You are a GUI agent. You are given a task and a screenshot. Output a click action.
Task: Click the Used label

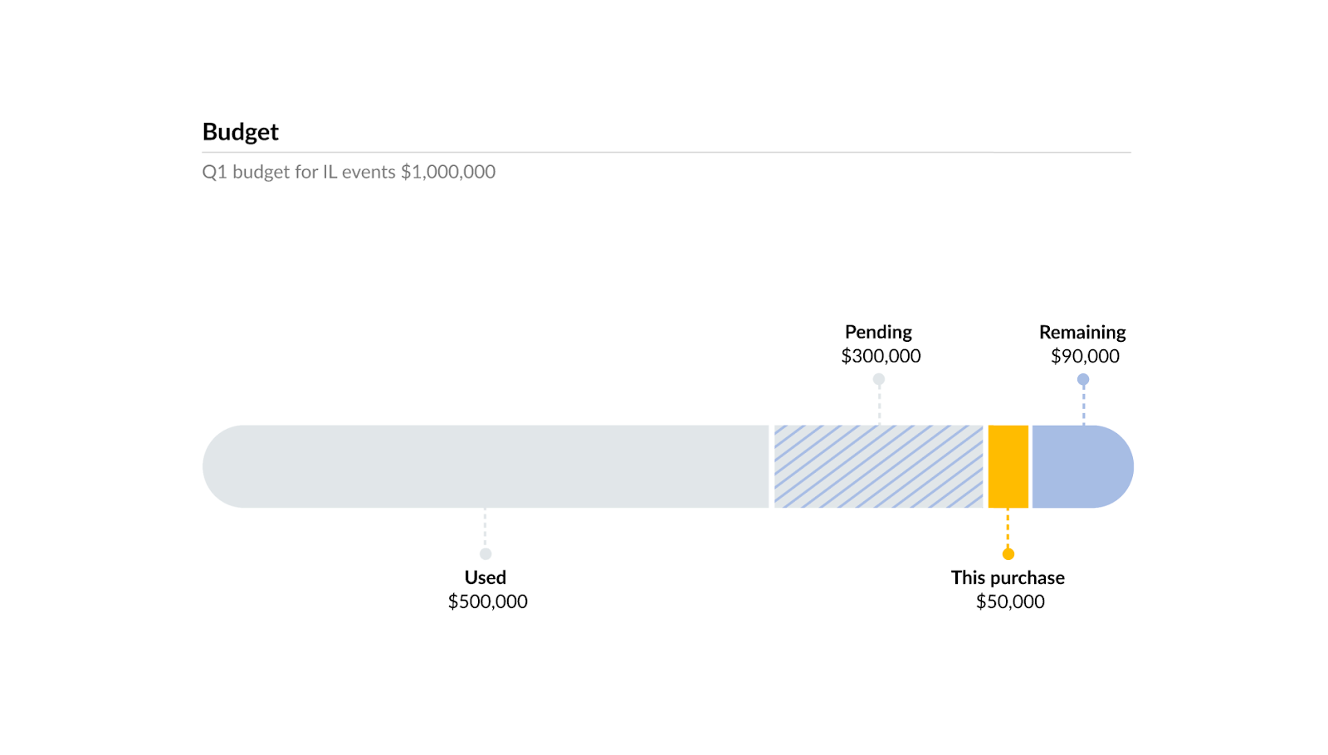click(486, 577)
